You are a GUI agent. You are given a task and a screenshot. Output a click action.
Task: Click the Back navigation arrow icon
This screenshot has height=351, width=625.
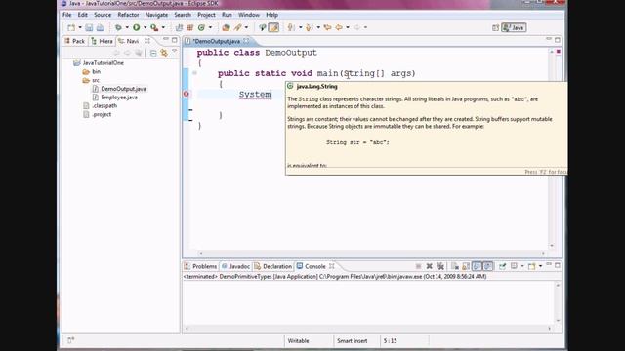click(339, 27)
